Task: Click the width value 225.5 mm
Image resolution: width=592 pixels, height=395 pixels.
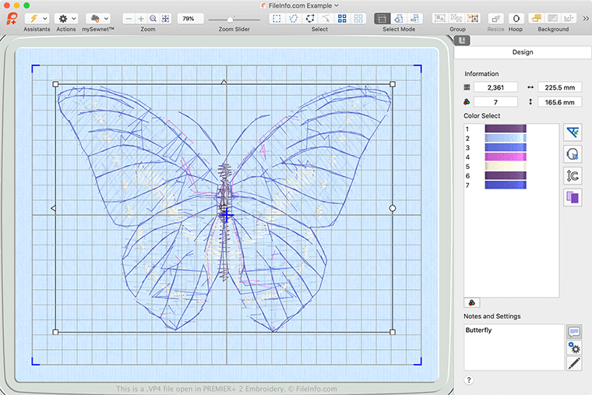Action: [x=559, y=87]
